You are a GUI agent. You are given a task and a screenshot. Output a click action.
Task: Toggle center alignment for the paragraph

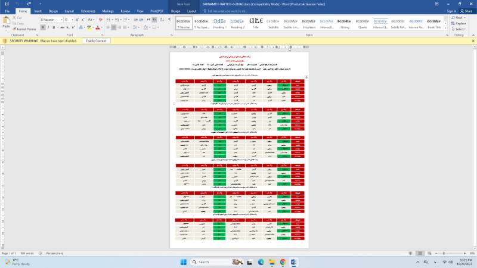[x=117, y=27]
